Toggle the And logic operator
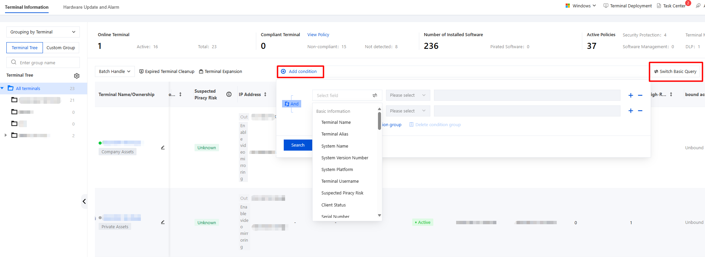705x257 pixels. coord(291,104)
